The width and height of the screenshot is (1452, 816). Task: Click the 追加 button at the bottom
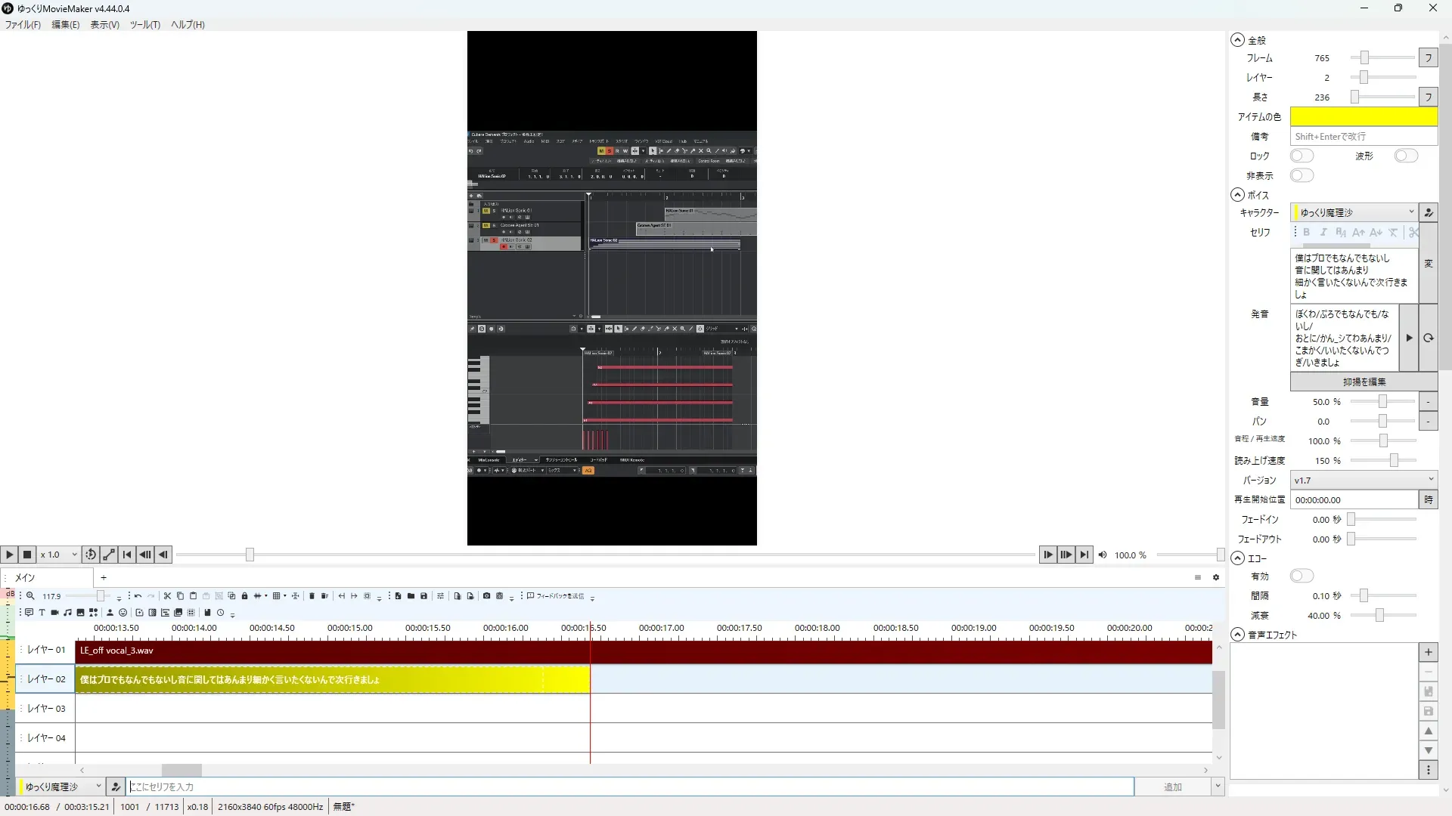pyautogui.click(x=1172, y=787)
